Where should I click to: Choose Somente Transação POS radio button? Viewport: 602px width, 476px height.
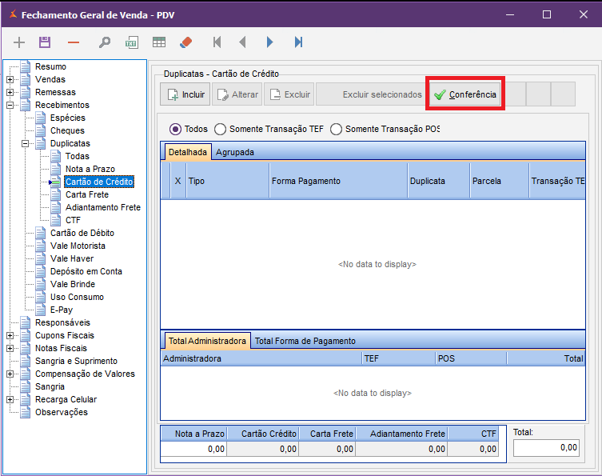[x=337, y=129]
